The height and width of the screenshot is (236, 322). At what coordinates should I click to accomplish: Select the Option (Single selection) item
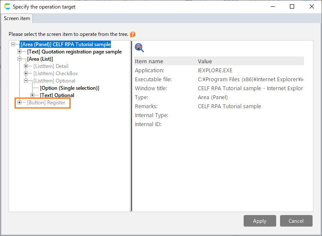69,88
